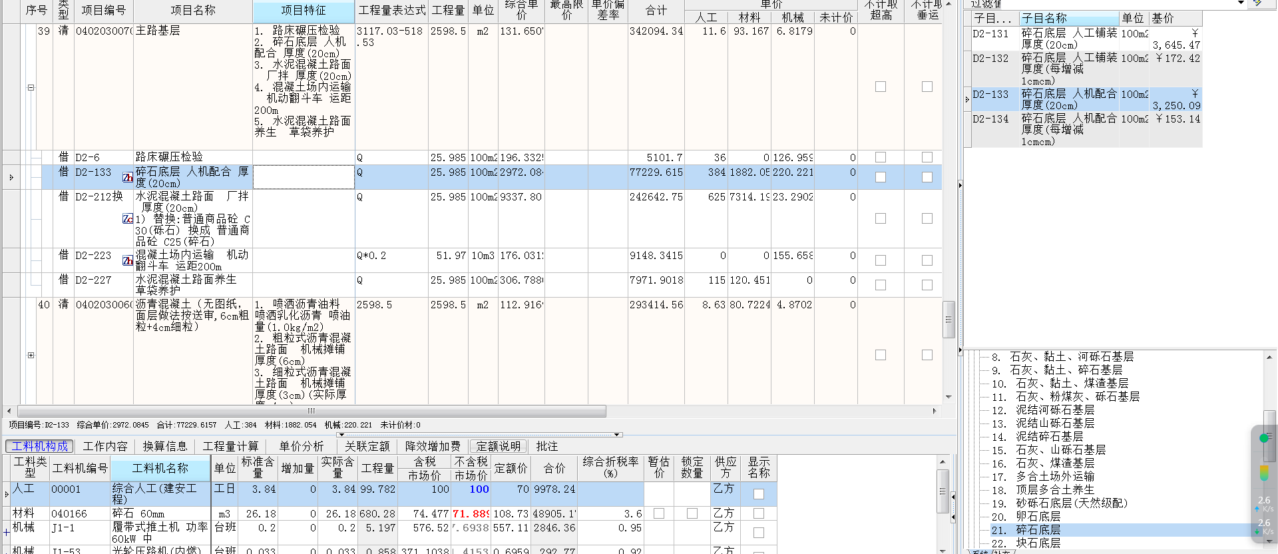Click the 项目特征 column header
The height and width of the screenshot is (554, 1278).
[304, 11]
